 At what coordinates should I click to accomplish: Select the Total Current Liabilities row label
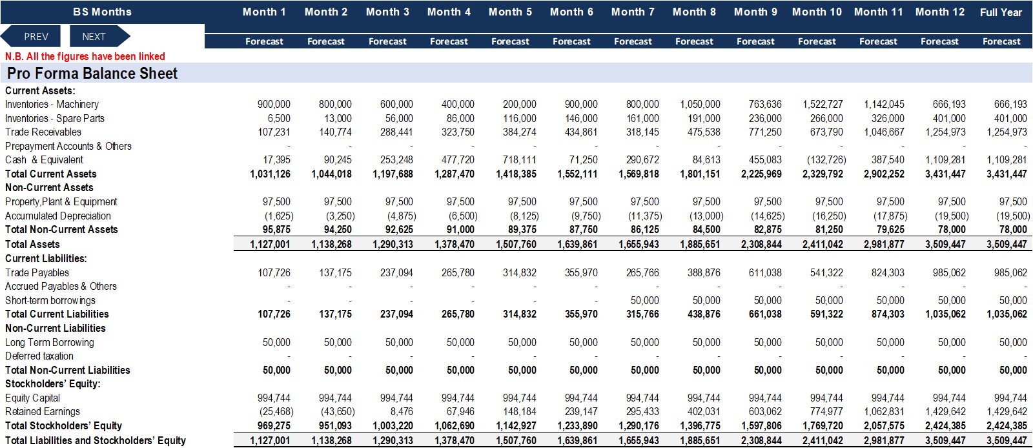tap(57, 314)
